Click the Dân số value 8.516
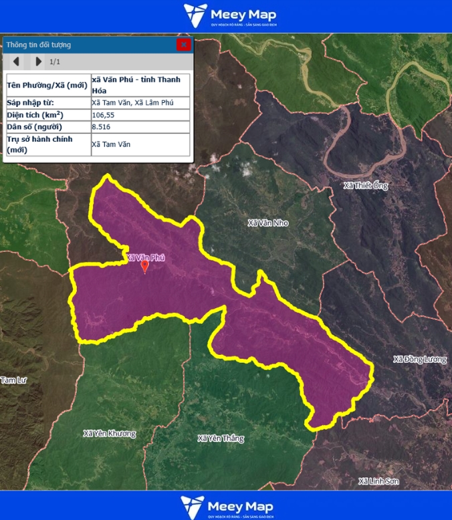Image resolution: width=452 pixels, height=520 pixels. pos(101,126)
